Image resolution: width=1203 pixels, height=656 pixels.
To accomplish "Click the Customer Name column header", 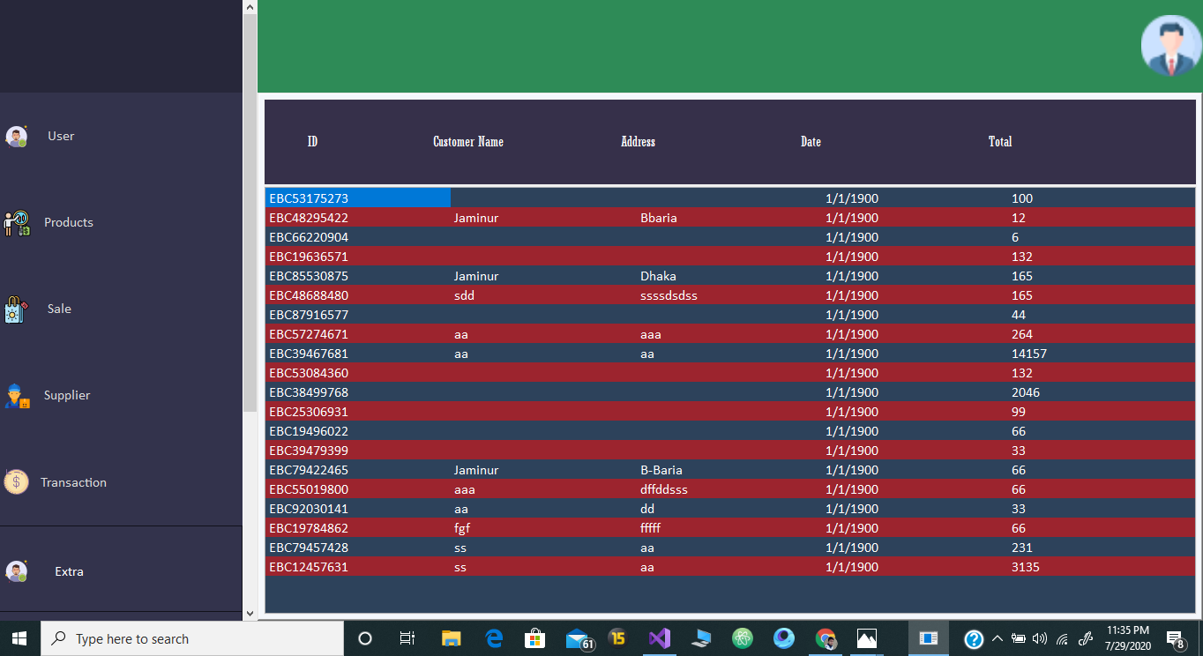I will pyautogui.click(x=468, y=142).
